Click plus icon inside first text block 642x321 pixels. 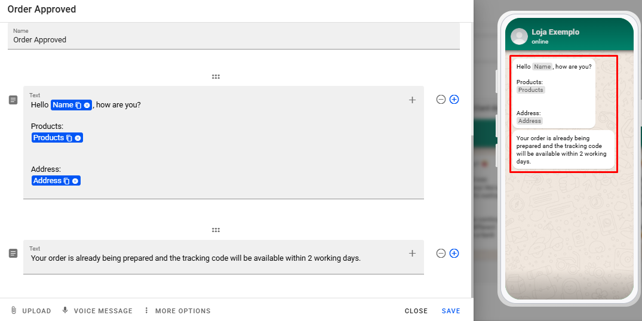click(412, 100)
